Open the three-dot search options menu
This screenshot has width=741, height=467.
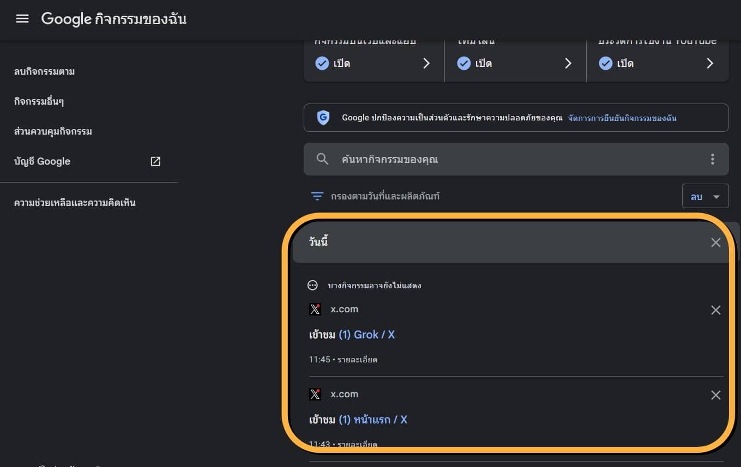(x=712, y=159)
